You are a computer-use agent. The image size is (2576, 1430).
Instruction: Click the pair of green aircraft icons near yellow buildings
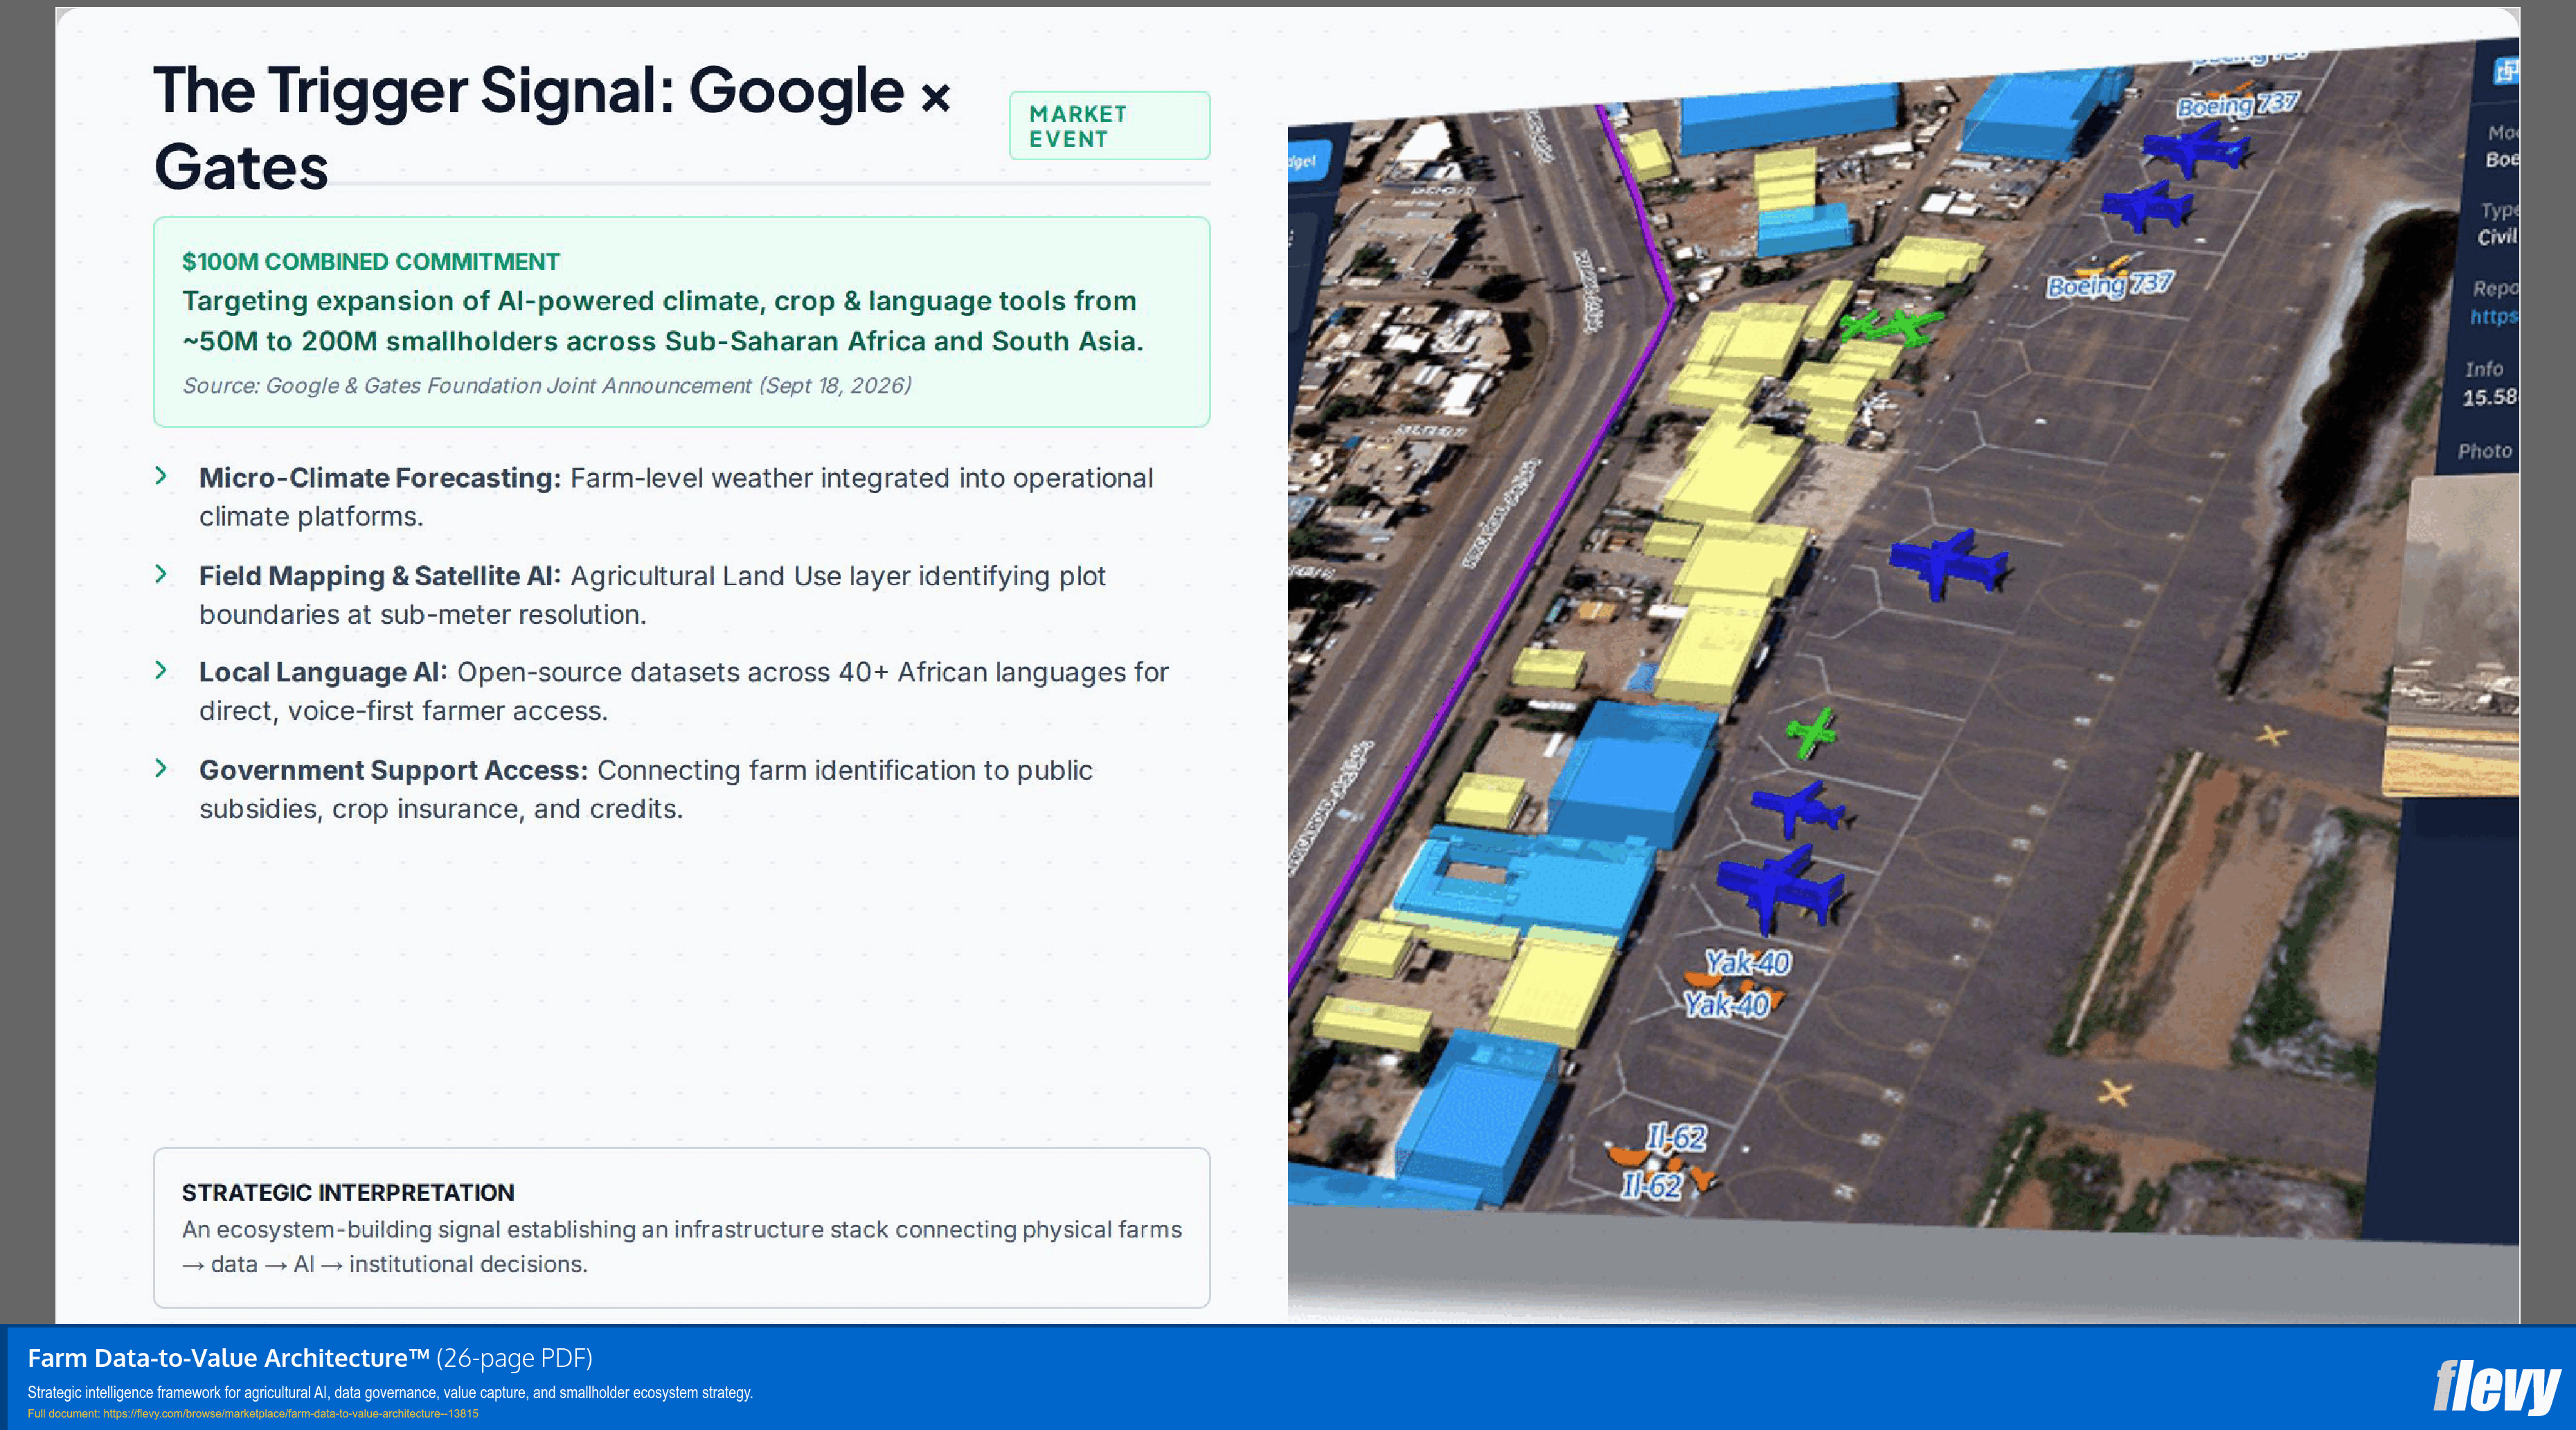coord(1891,327)
